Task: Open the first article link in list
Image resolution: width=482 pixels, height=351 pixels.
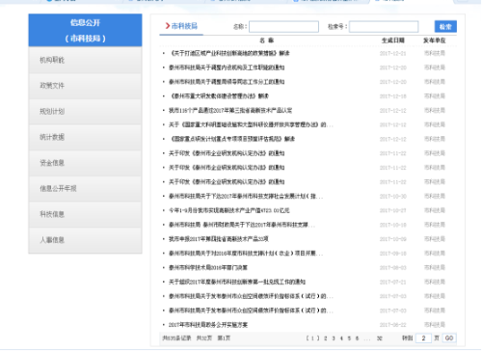Action: tap(229, 53)
